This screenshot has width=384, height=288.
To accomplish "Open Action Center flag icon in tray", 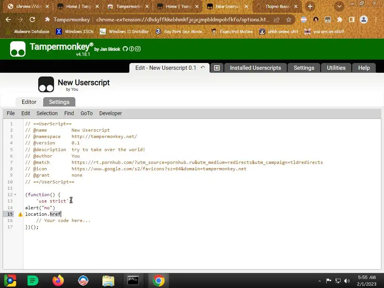I will pos(328,280).
